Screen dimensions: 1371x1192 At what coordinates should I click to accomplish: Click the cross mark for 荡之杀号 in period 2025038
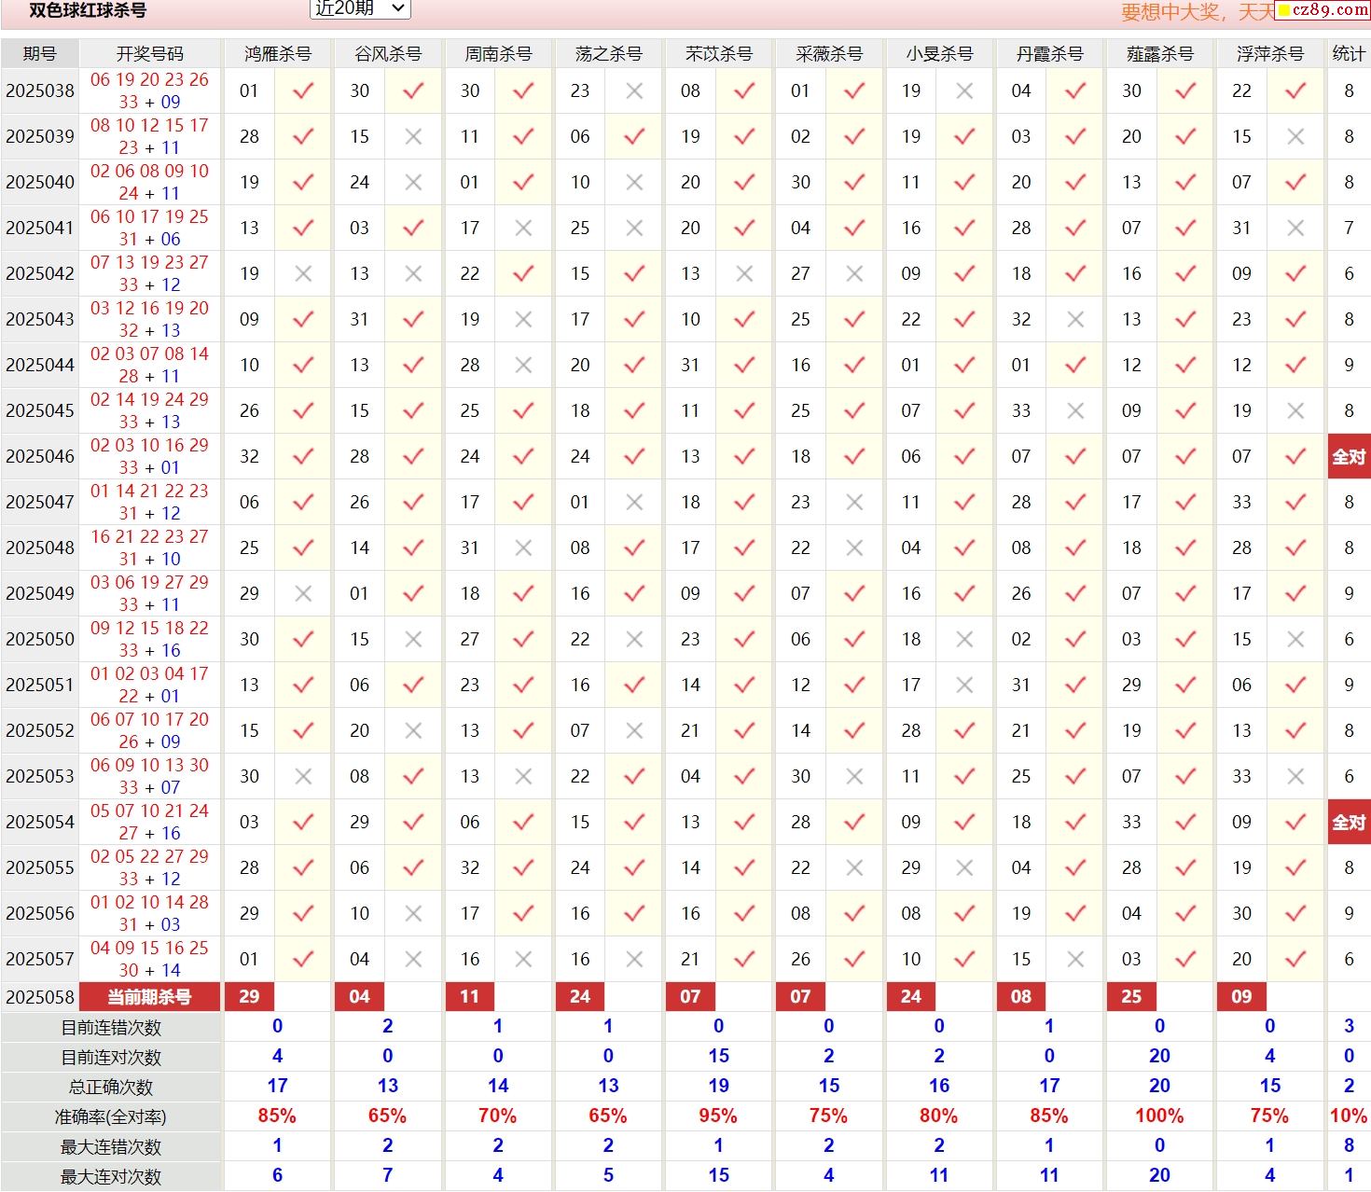[x=634, y=91]
